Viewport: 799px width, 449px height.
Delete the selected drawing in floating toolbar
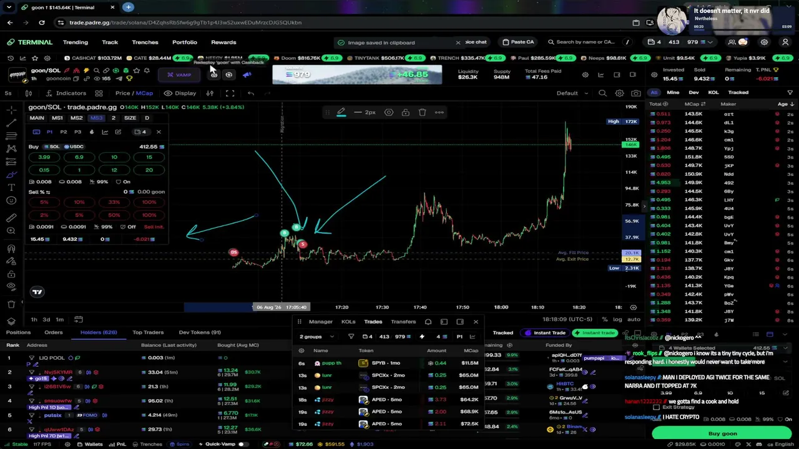click(422, 112)
